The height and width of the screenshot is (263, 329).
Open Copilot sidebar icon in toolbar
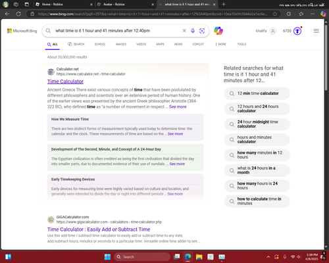click(323, 14)
